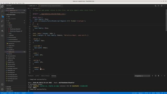
Task: Open the Remote Explorer view
Action: tap(2, 36)
